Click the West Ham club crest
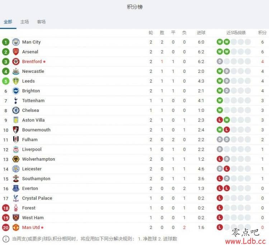Viewport: 269px width, 245px height. (16, 218)
